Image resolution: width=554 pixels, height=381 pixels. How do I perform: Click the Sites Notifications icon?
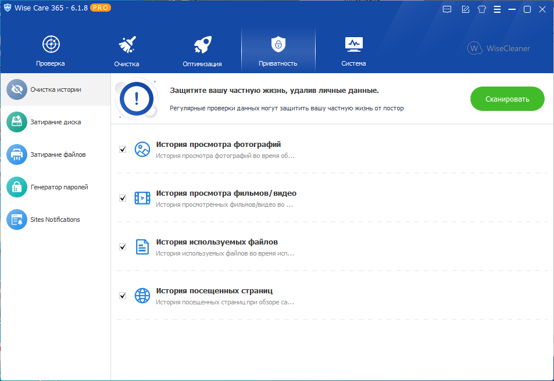tap(17, 220)
